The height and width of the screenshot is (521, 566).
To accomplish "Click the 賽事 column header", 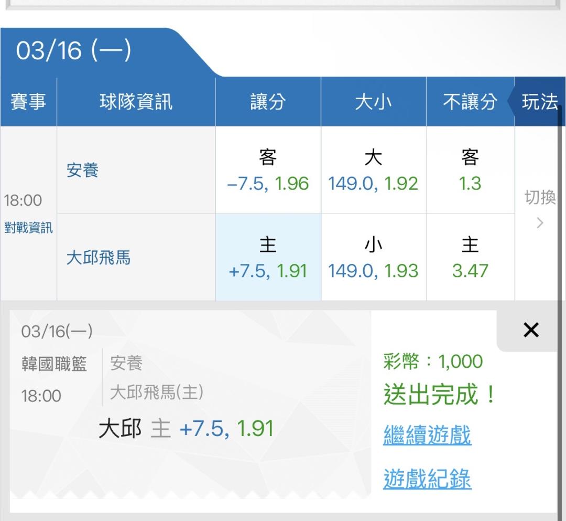I will pyautogui.click(x=28, y=102).
